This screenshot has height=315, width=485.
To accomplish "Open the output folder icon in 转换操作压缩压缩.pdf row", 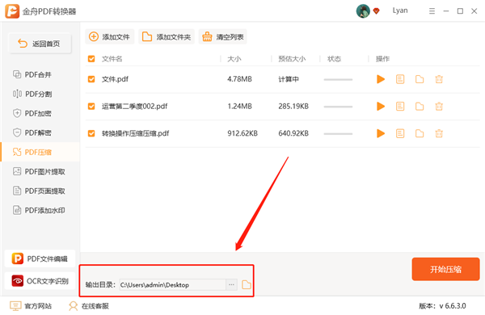I will 420,133.
